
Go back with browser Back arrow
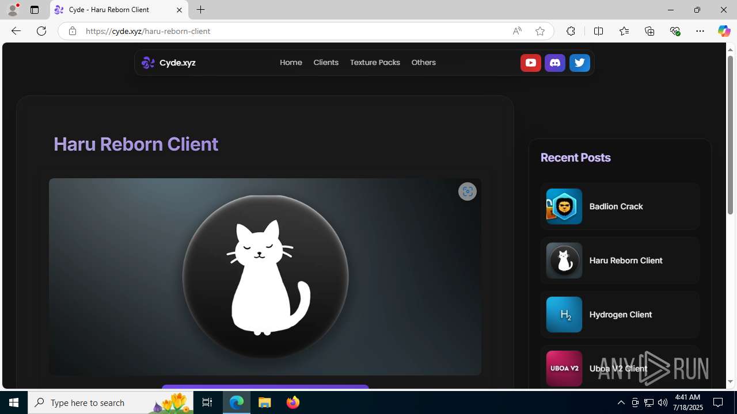[16, 31]
